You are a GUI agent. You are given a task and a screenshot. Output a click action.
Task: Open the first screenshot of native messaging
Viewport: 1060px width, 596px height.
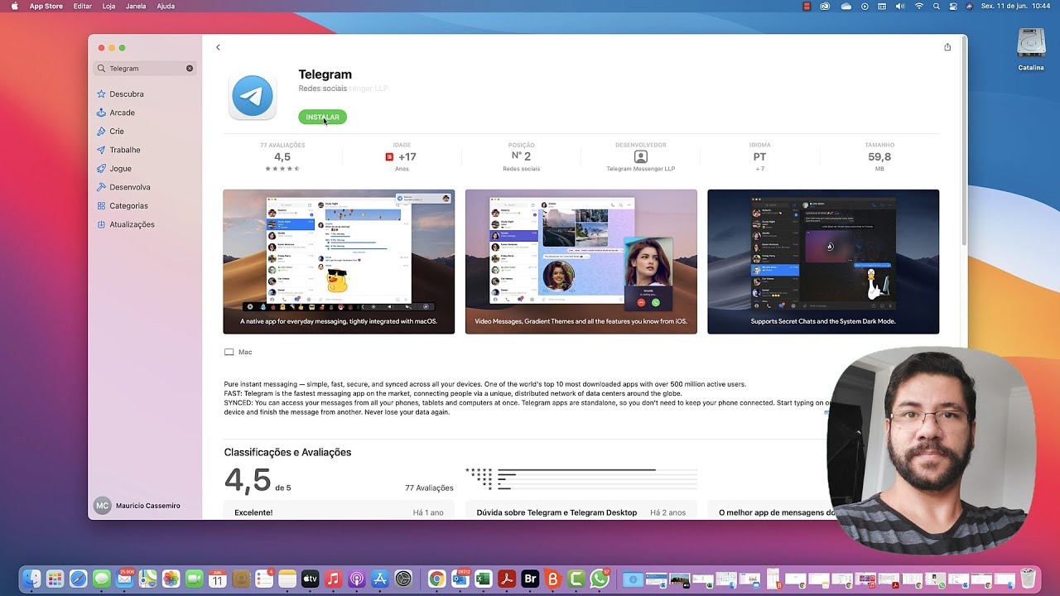coord(339,262)
